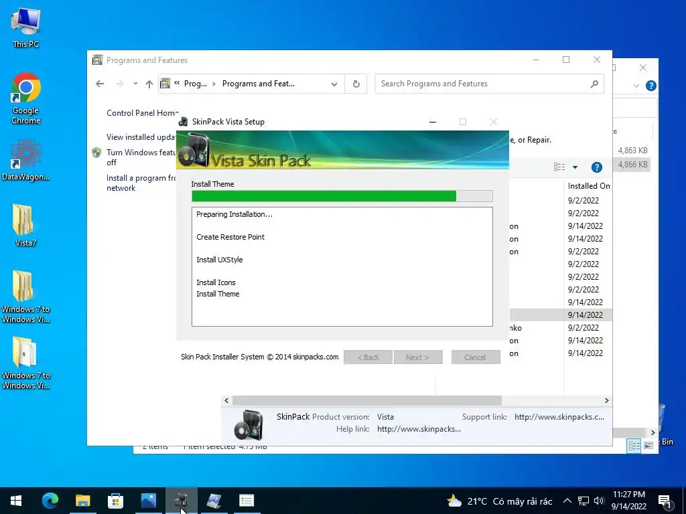
Task: Click the SkinPack help link
Action: click(419, 429)
